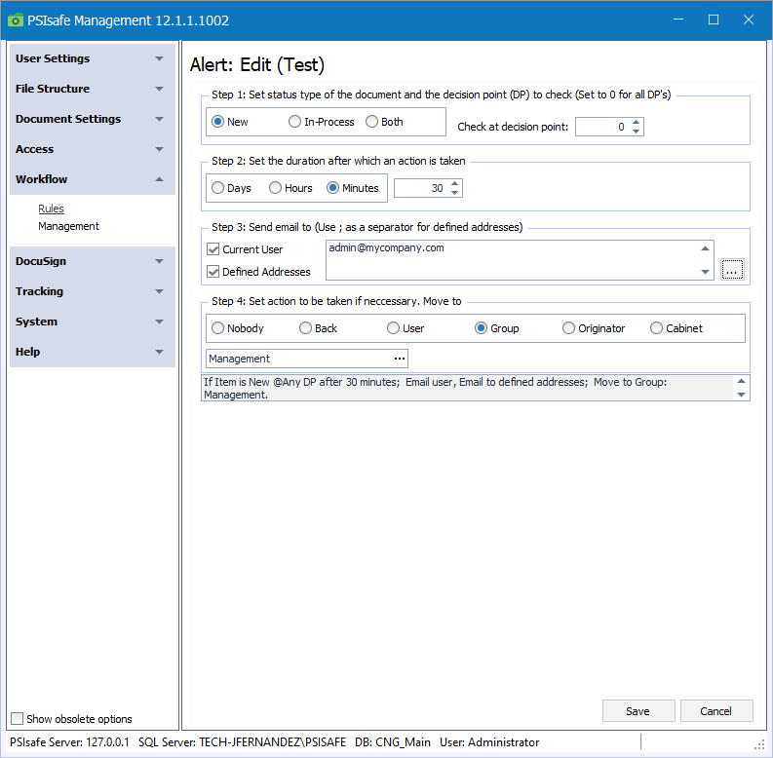Save the alert changes
Image resolution: width=773 pixels, height=758 pixels.
click(x=638, y=711)
